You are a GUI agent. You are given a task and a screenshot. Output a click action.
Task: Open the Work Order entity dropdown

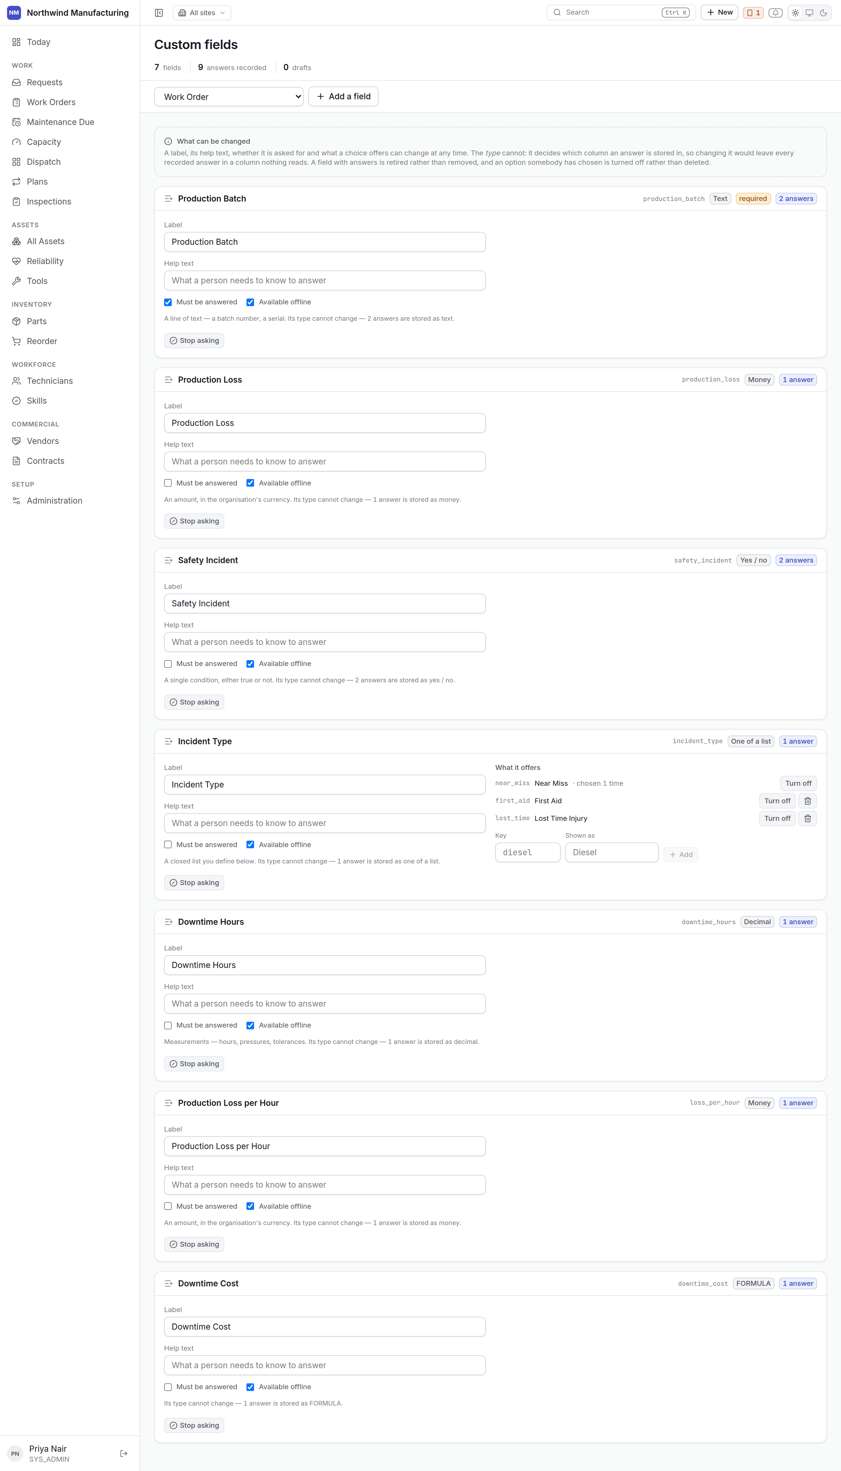(x=229, y=96)
